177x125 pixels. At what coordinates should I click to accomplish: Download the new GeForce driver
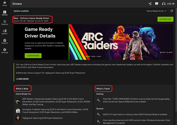165,19
